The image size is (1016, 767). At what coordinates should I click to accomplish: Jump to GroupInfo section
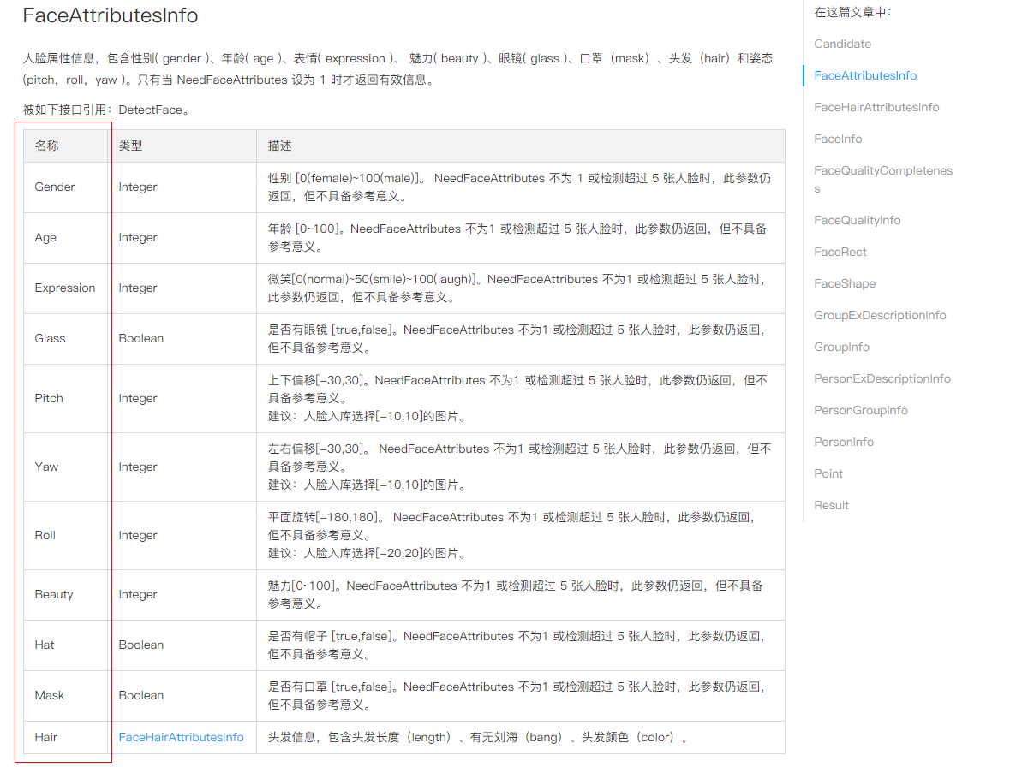point(841,347)
